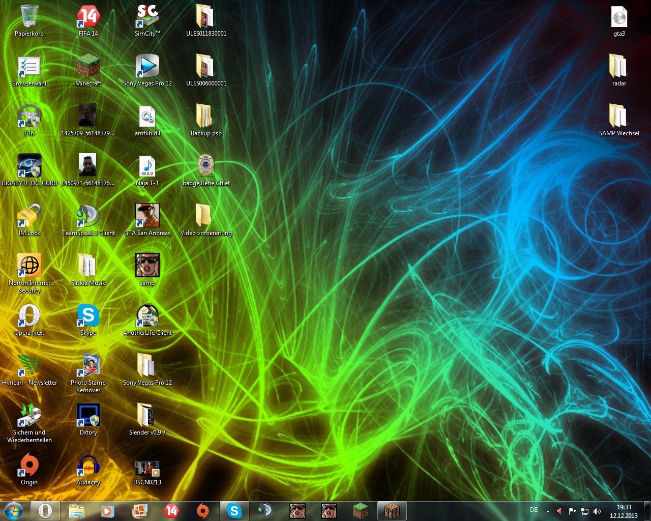Click the Skype button in the taskbar

pos(234,511)
